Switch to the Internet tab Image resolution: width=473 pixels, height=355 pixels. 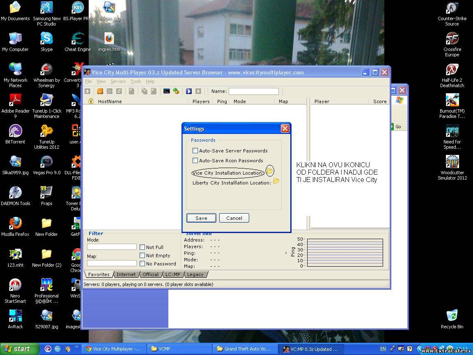point(126,274)
